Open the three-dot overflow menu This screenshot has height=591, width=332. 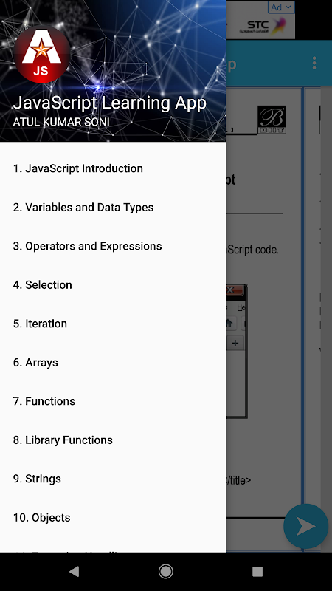tap(314, 63)
